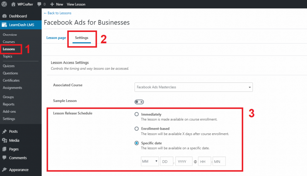
Task: Open Groups in LearnDash menu
Action: point(8,97)
